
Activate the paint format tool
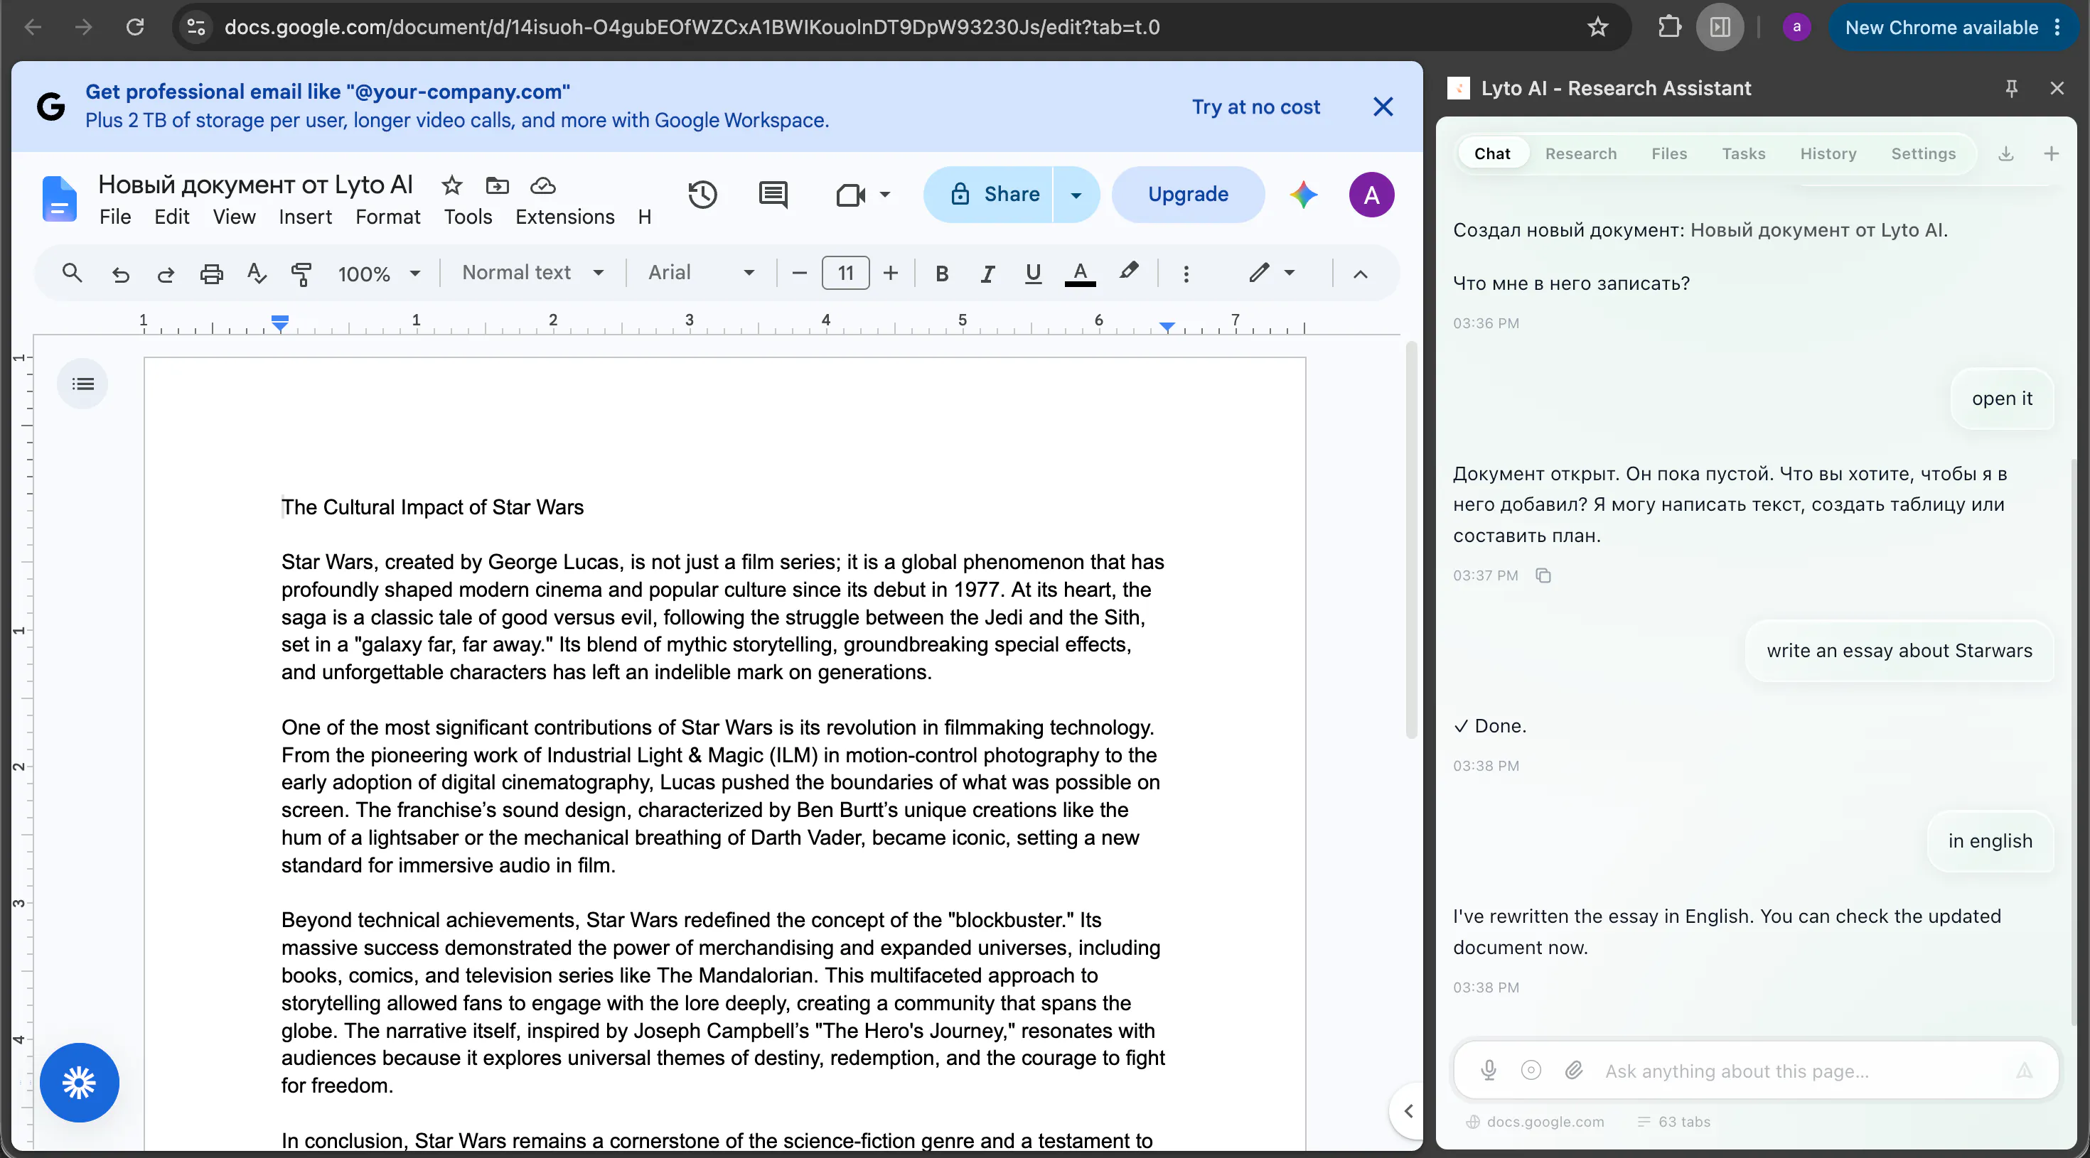point(301,274)
